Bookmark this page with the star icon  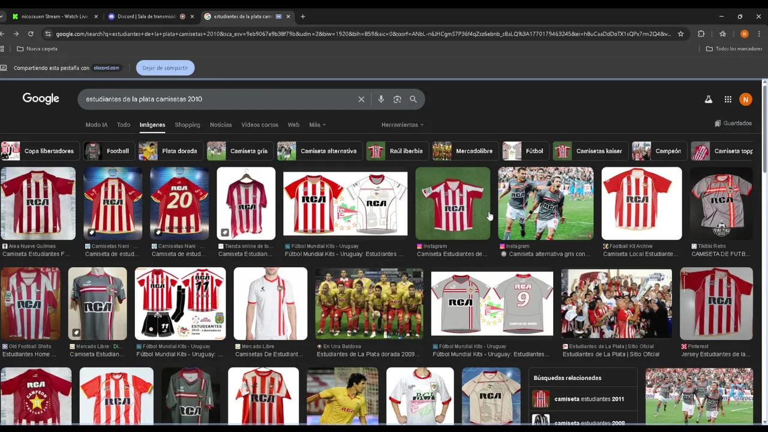[680, 34]
